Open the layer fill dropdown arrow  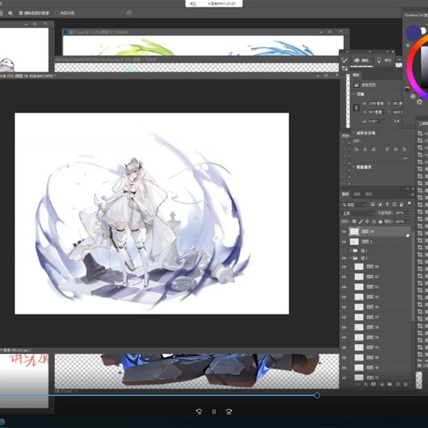(x=408, y=221)
